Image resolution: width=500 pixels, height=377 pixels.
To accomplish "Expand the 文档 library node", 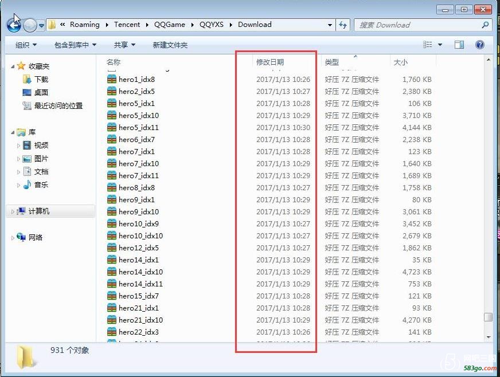I will point(18,172).
